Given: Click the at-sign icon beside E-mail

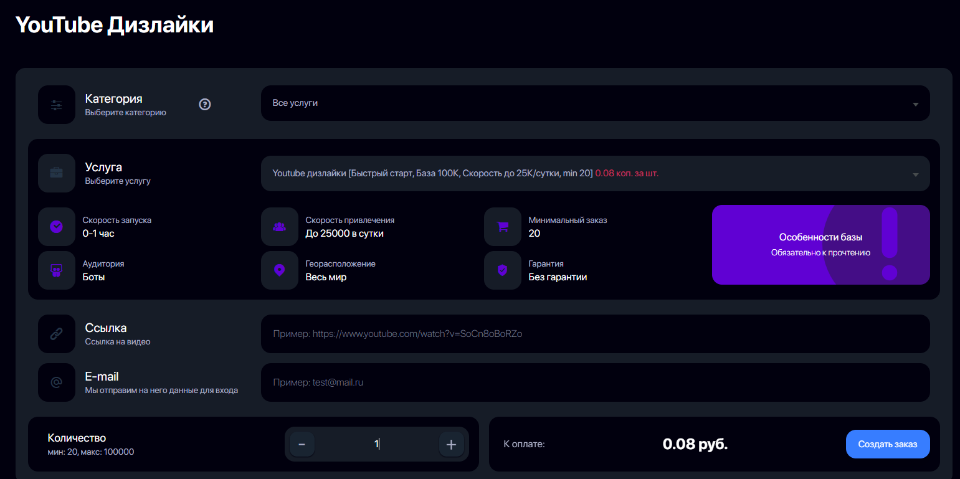Looking at the screenshot, I should coord(57,382).
